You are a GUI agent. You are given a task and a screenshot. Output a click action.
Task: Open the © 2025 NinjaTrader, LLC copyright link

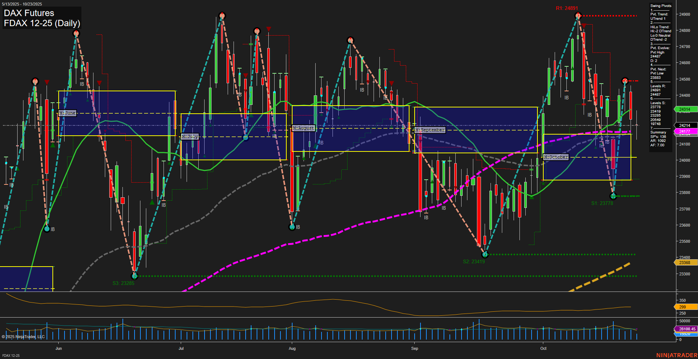[23, 336]
